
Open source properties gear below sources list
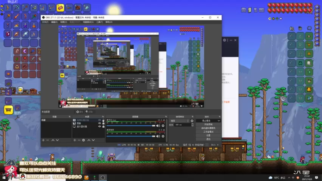84,140
